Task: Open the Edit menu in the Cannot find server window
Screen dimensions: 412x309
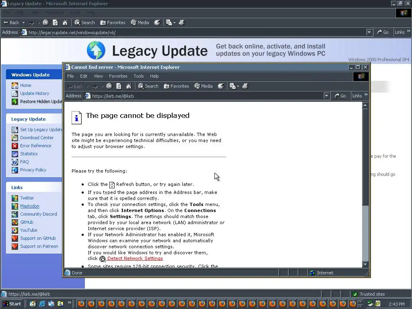Action: tap(84, 76)
